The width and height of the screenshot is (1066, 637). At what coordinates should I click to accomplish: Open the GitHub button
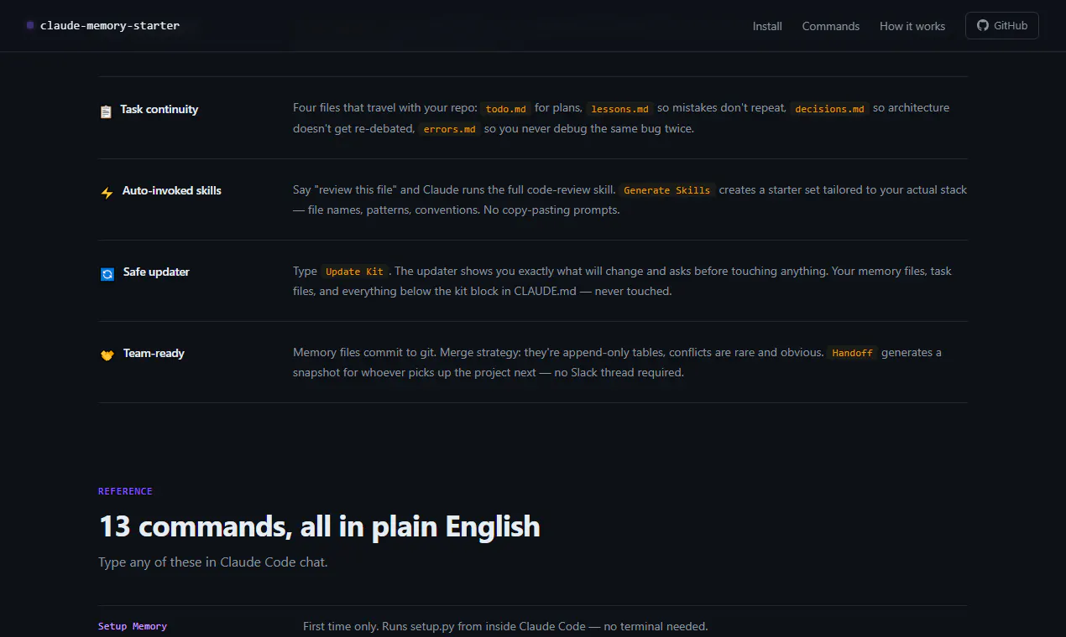pyautogui.click(x=1002, y=26)
